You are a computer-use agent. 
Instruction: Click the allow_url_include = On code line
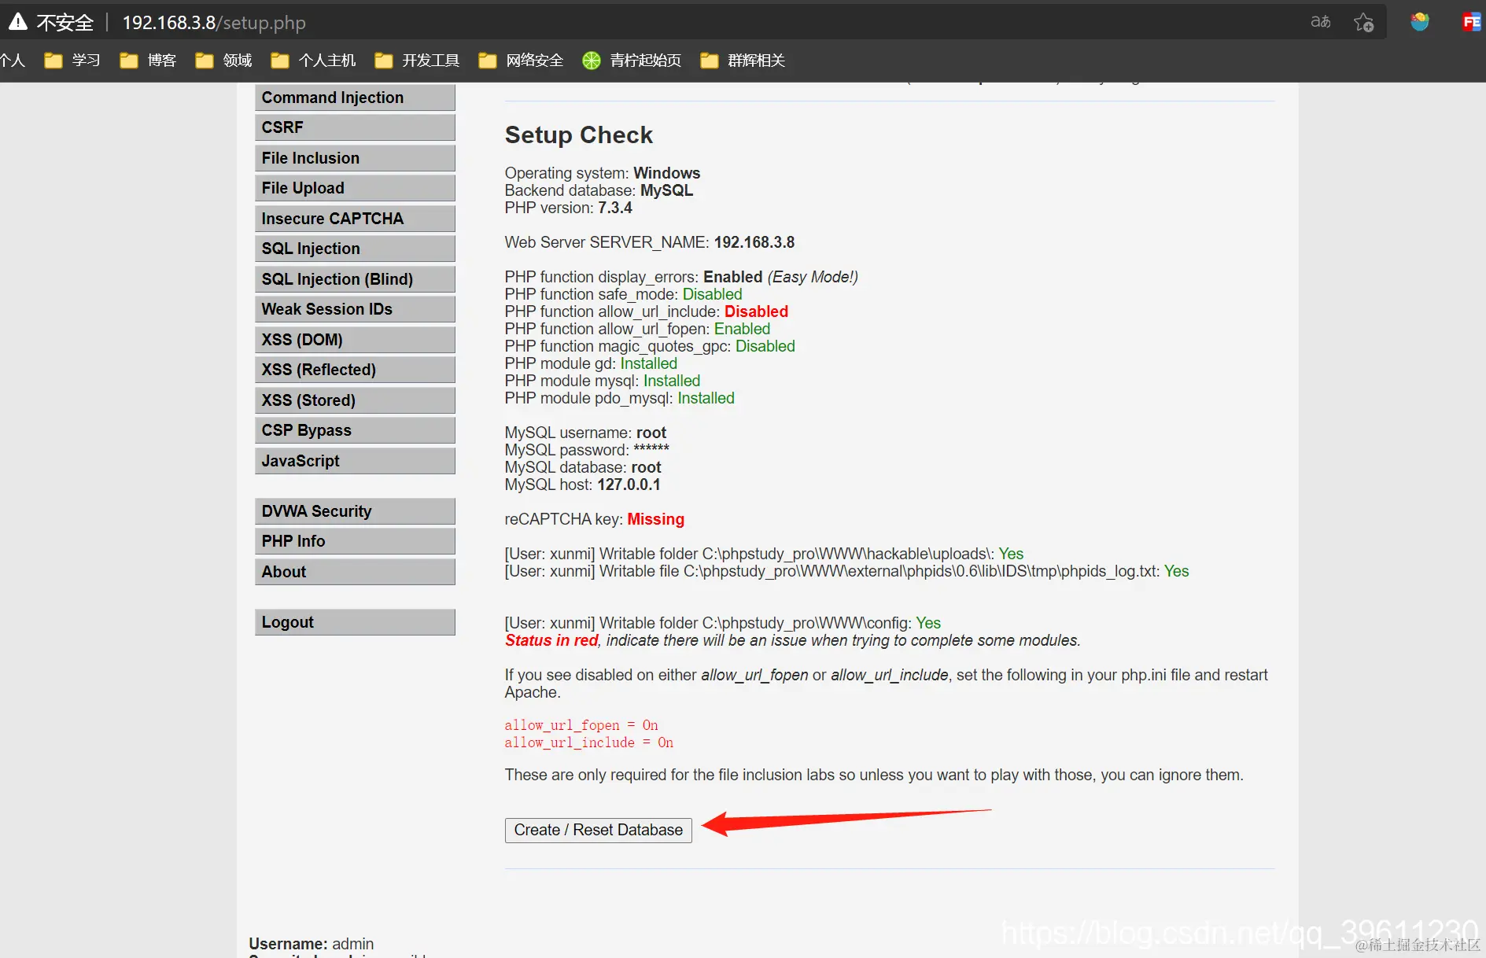click(589, 742)
